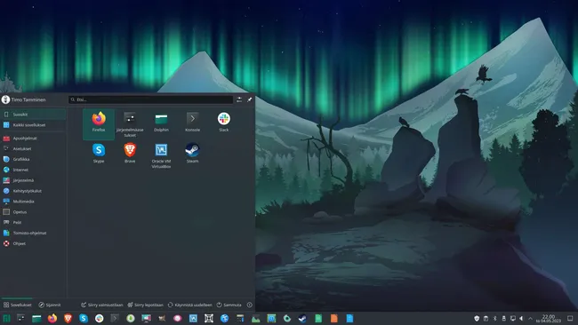
Task: Expand hidden system tray icons arrow
Action: click(530, 319)
